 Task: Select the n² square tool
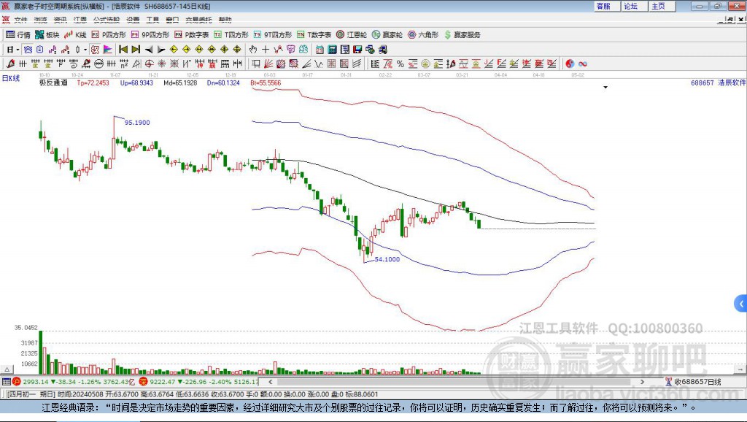coord(124,64)
